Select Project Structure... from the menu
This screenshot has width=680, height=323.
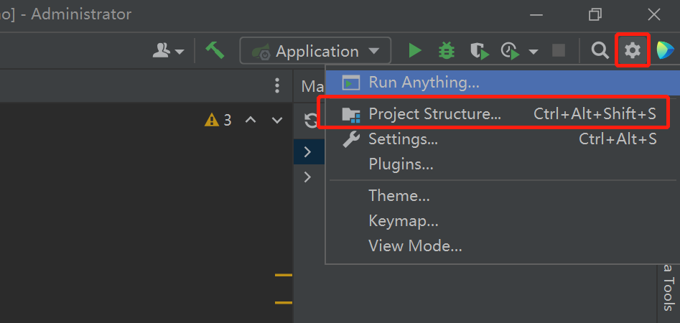tap(434, 113)
